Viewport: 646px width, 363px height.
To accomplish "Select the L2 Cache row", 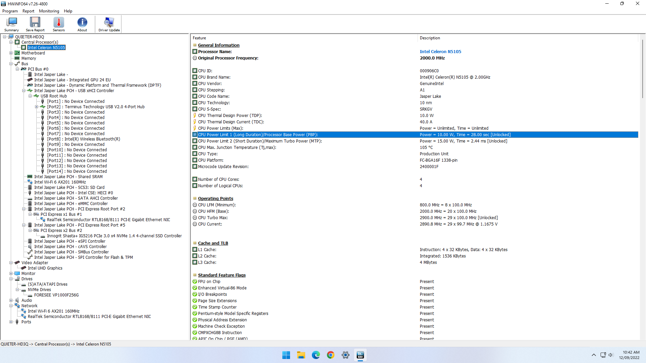I will pyautogui.click(x=415, y=256).
